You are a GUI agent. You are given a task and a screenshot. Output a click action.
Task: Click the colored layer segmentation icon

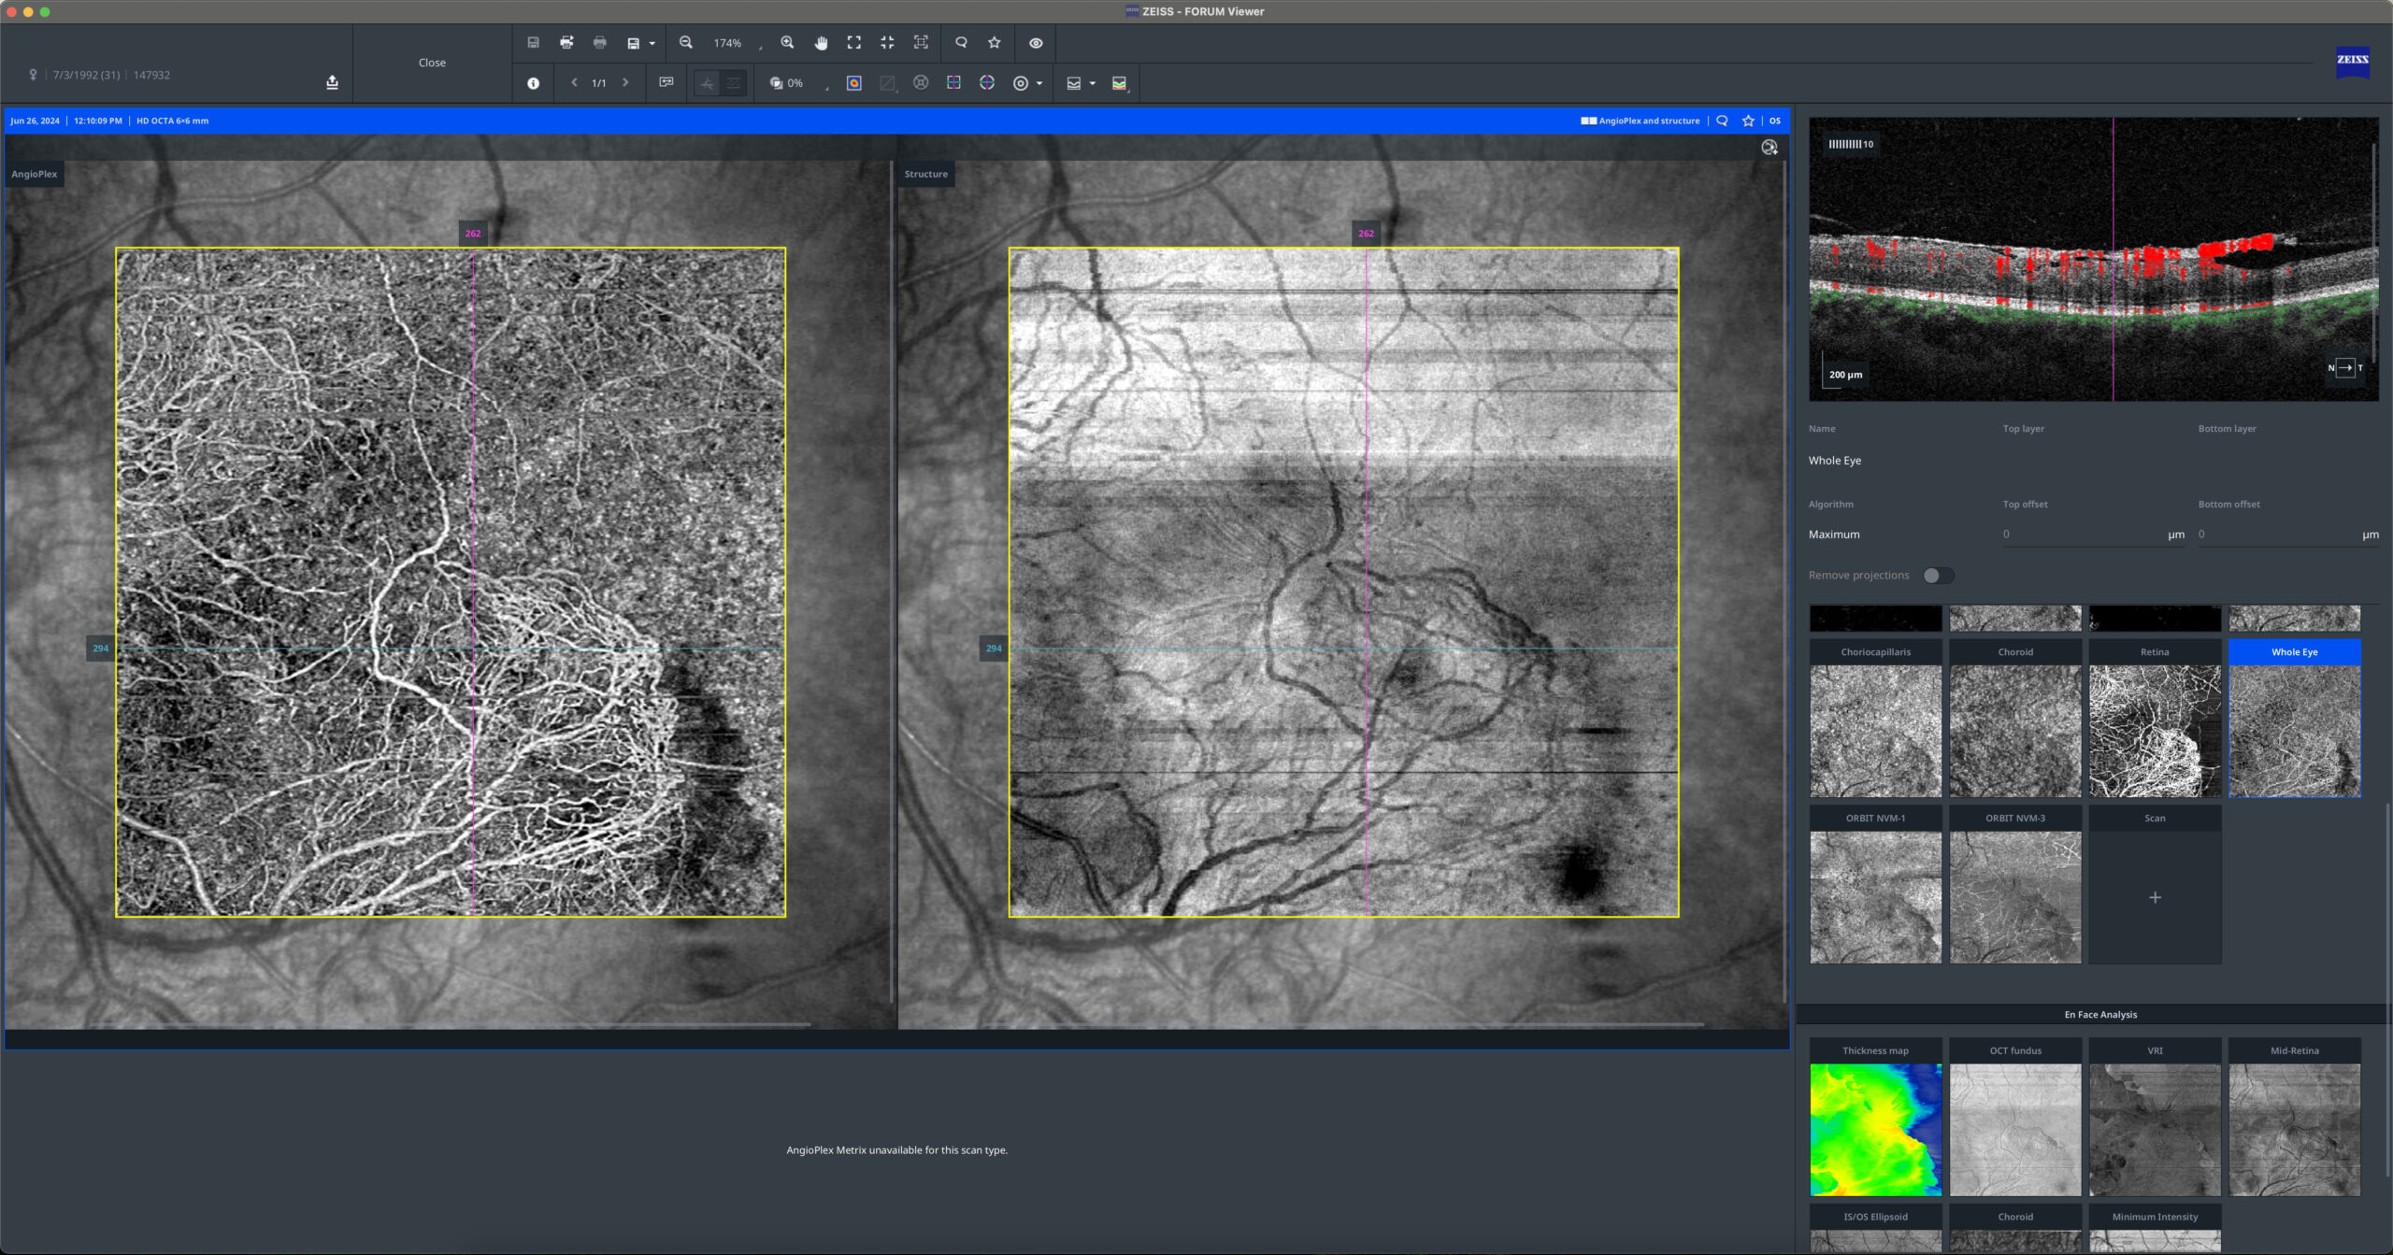(1119, 84)
